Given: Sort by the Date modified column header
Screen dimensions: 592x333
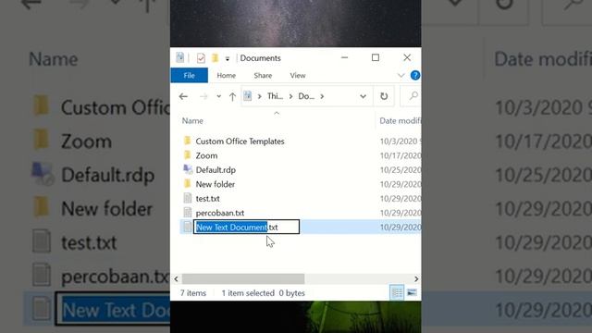Looking at the screenshot, I should tap(400, 121).
